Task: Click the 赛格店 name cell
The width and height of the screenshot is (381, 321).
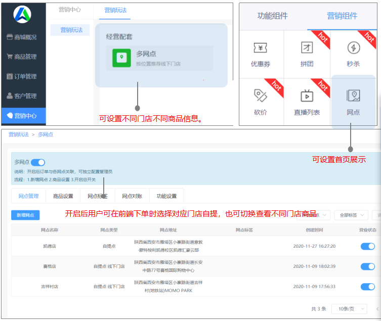Action: pyautogui.click(x=49, y=266)
